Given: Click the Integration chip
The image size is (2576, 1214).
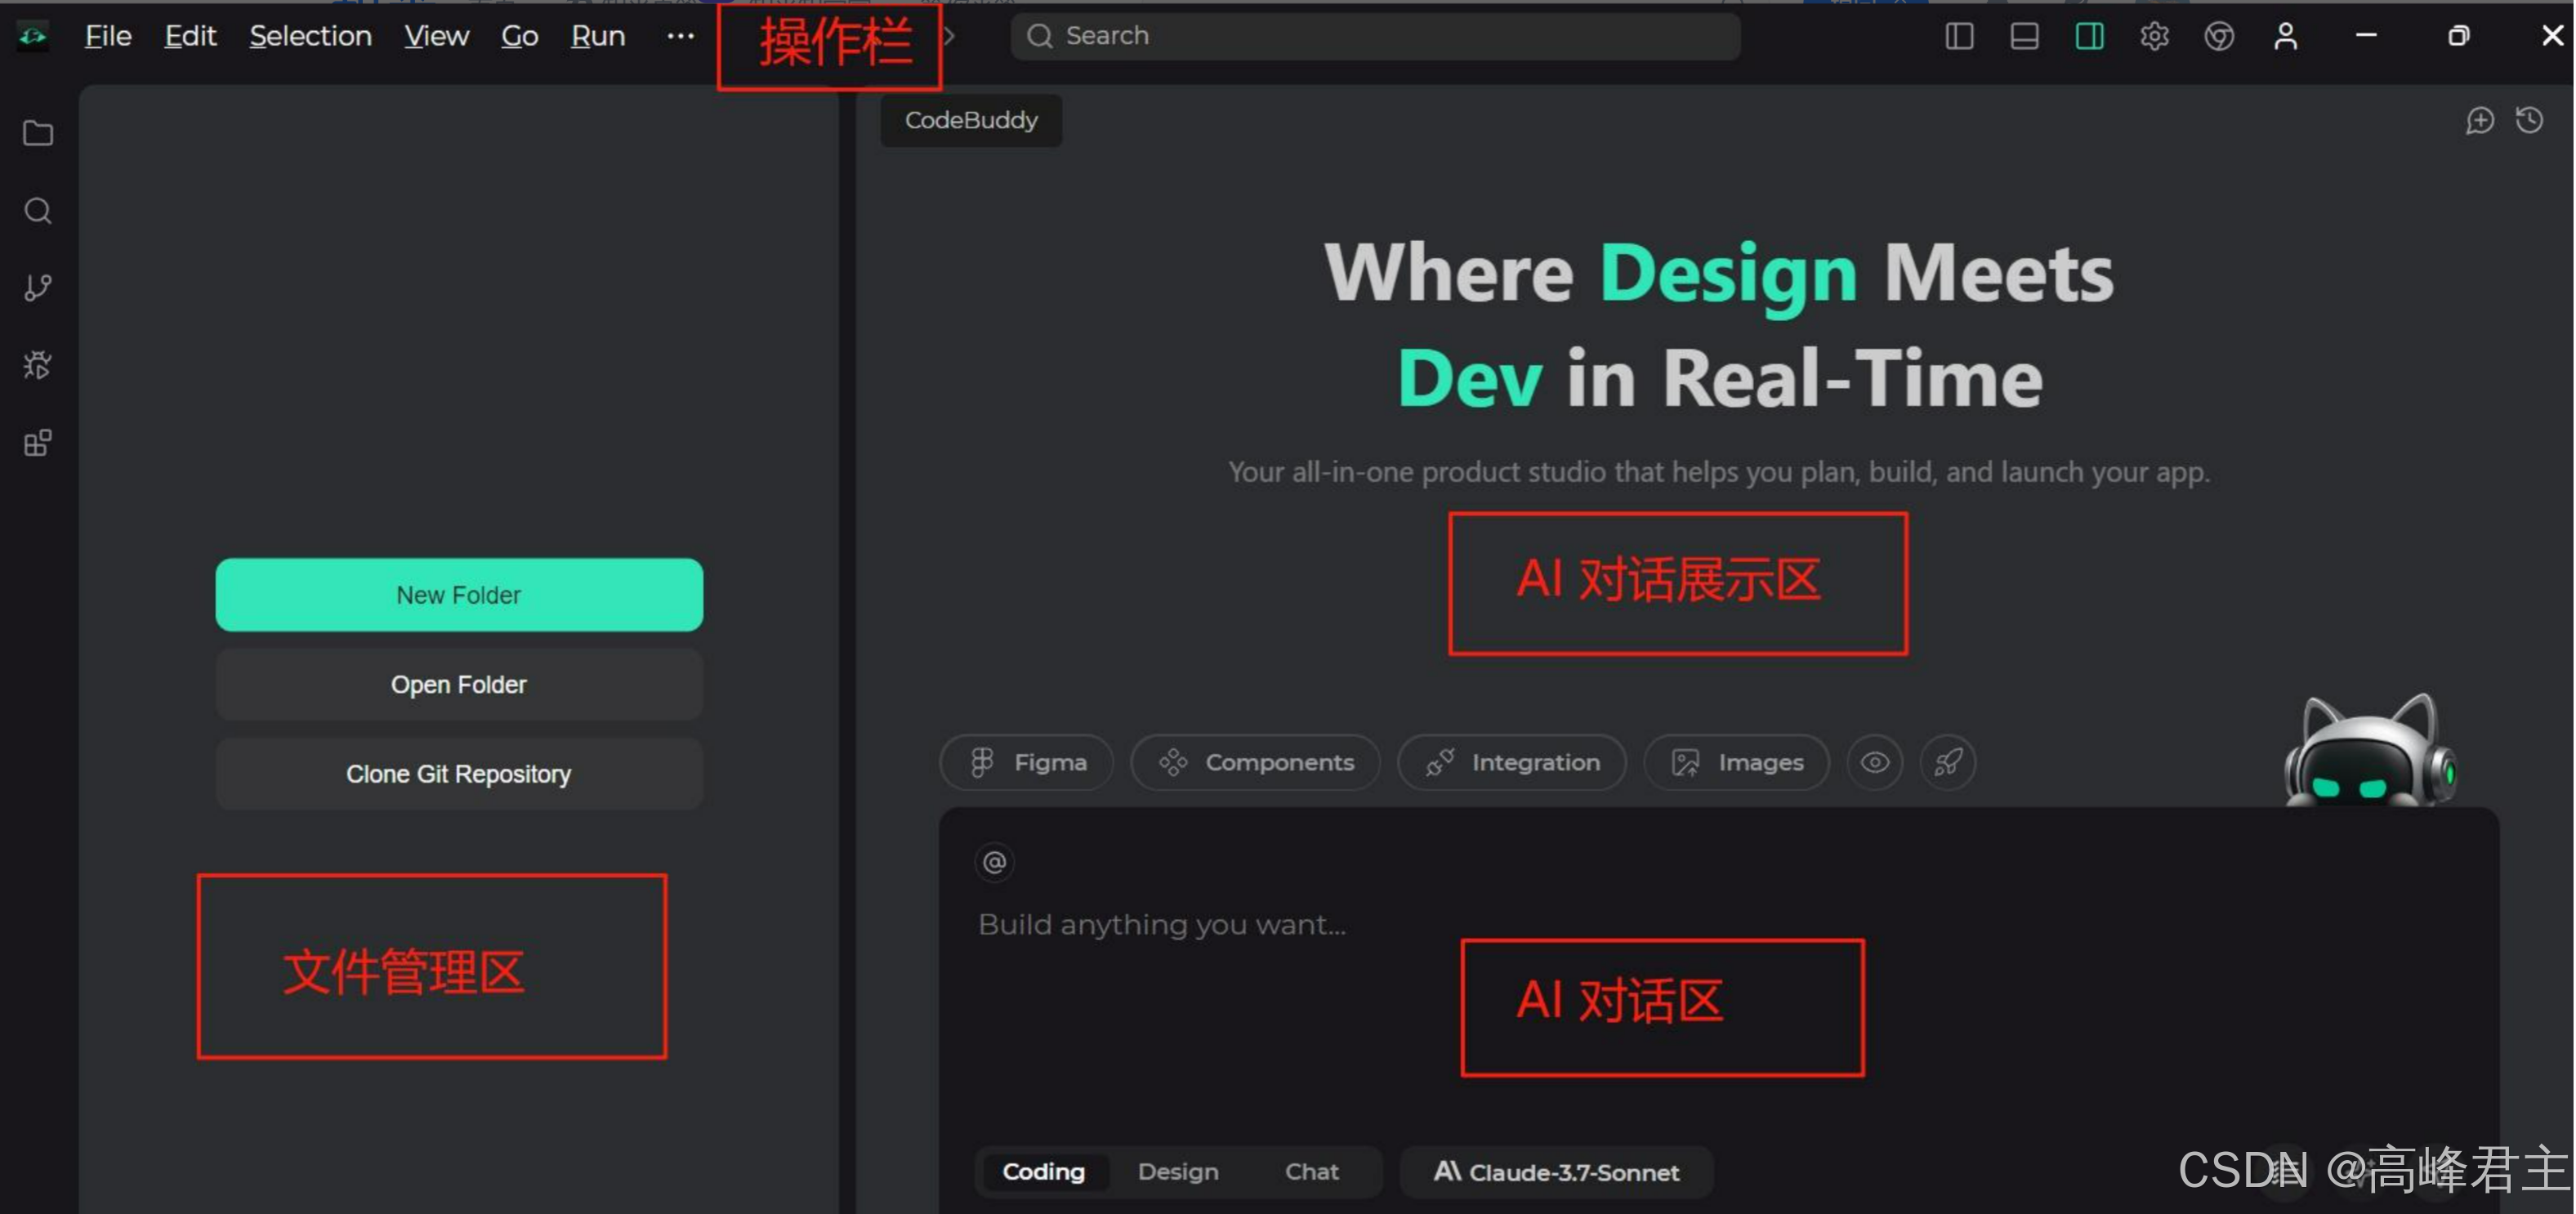Looking at the screenshot, I should [x=1512, y=762].
